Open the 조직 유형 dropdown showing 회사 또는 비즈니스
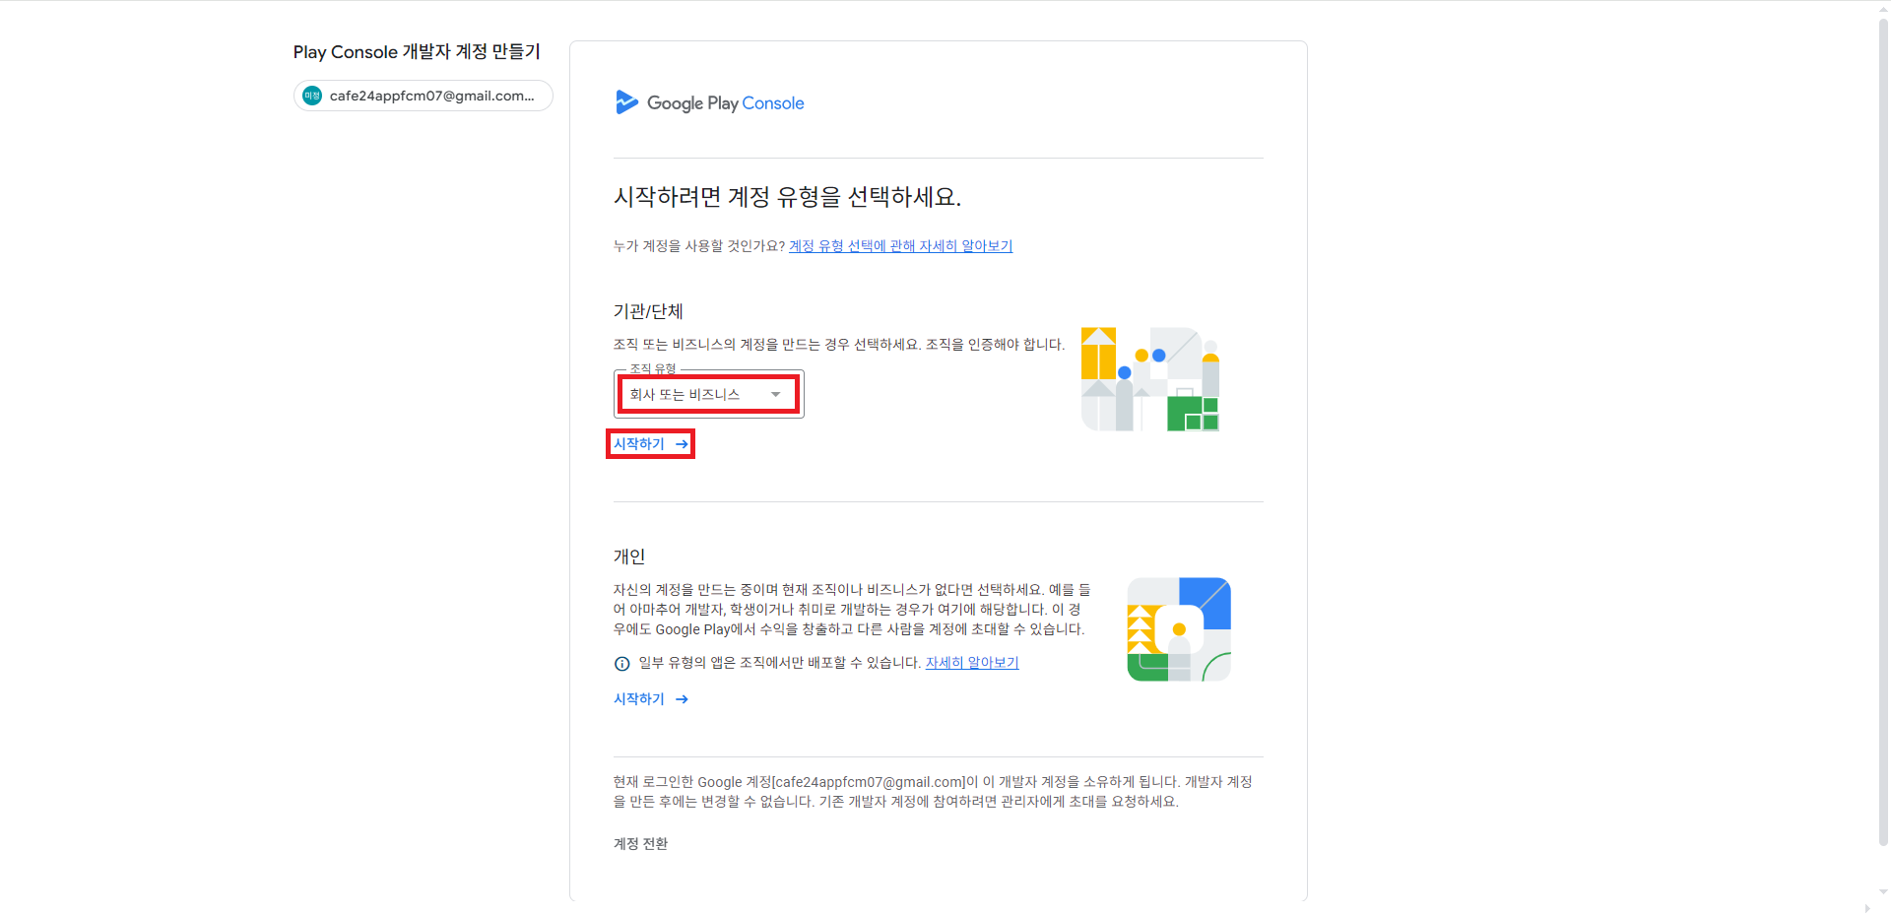Viewport: 1891px width, 916px height. 709,394
